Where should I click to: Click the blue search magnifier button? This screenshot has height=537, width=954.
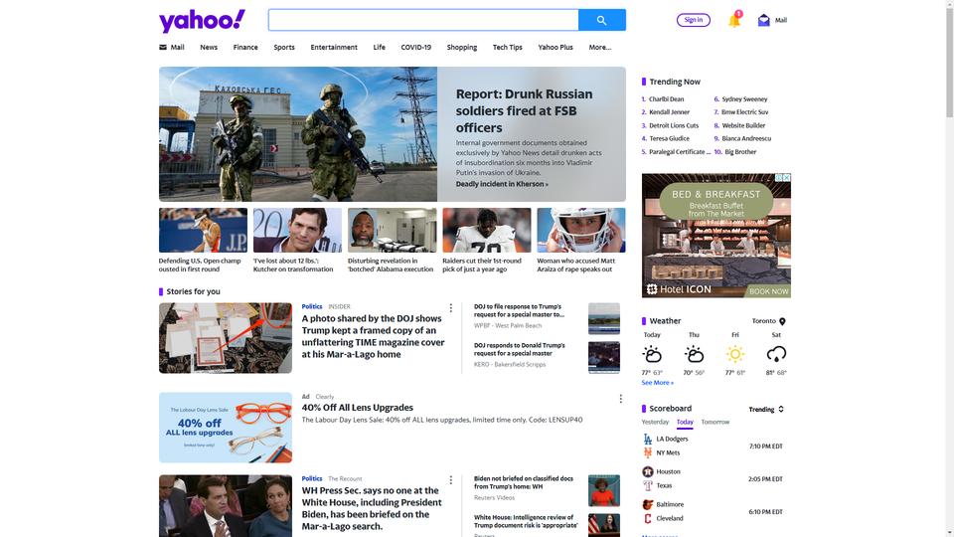(602, 20)
